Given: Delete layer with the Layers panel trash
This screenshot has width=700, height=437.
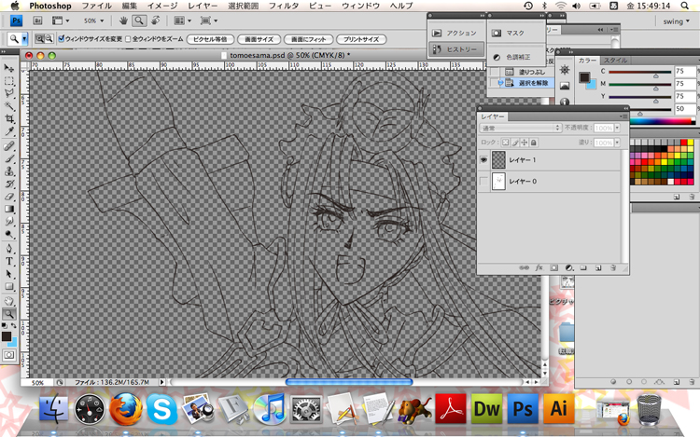Looking at the screenshot, I should click(613, 267).
